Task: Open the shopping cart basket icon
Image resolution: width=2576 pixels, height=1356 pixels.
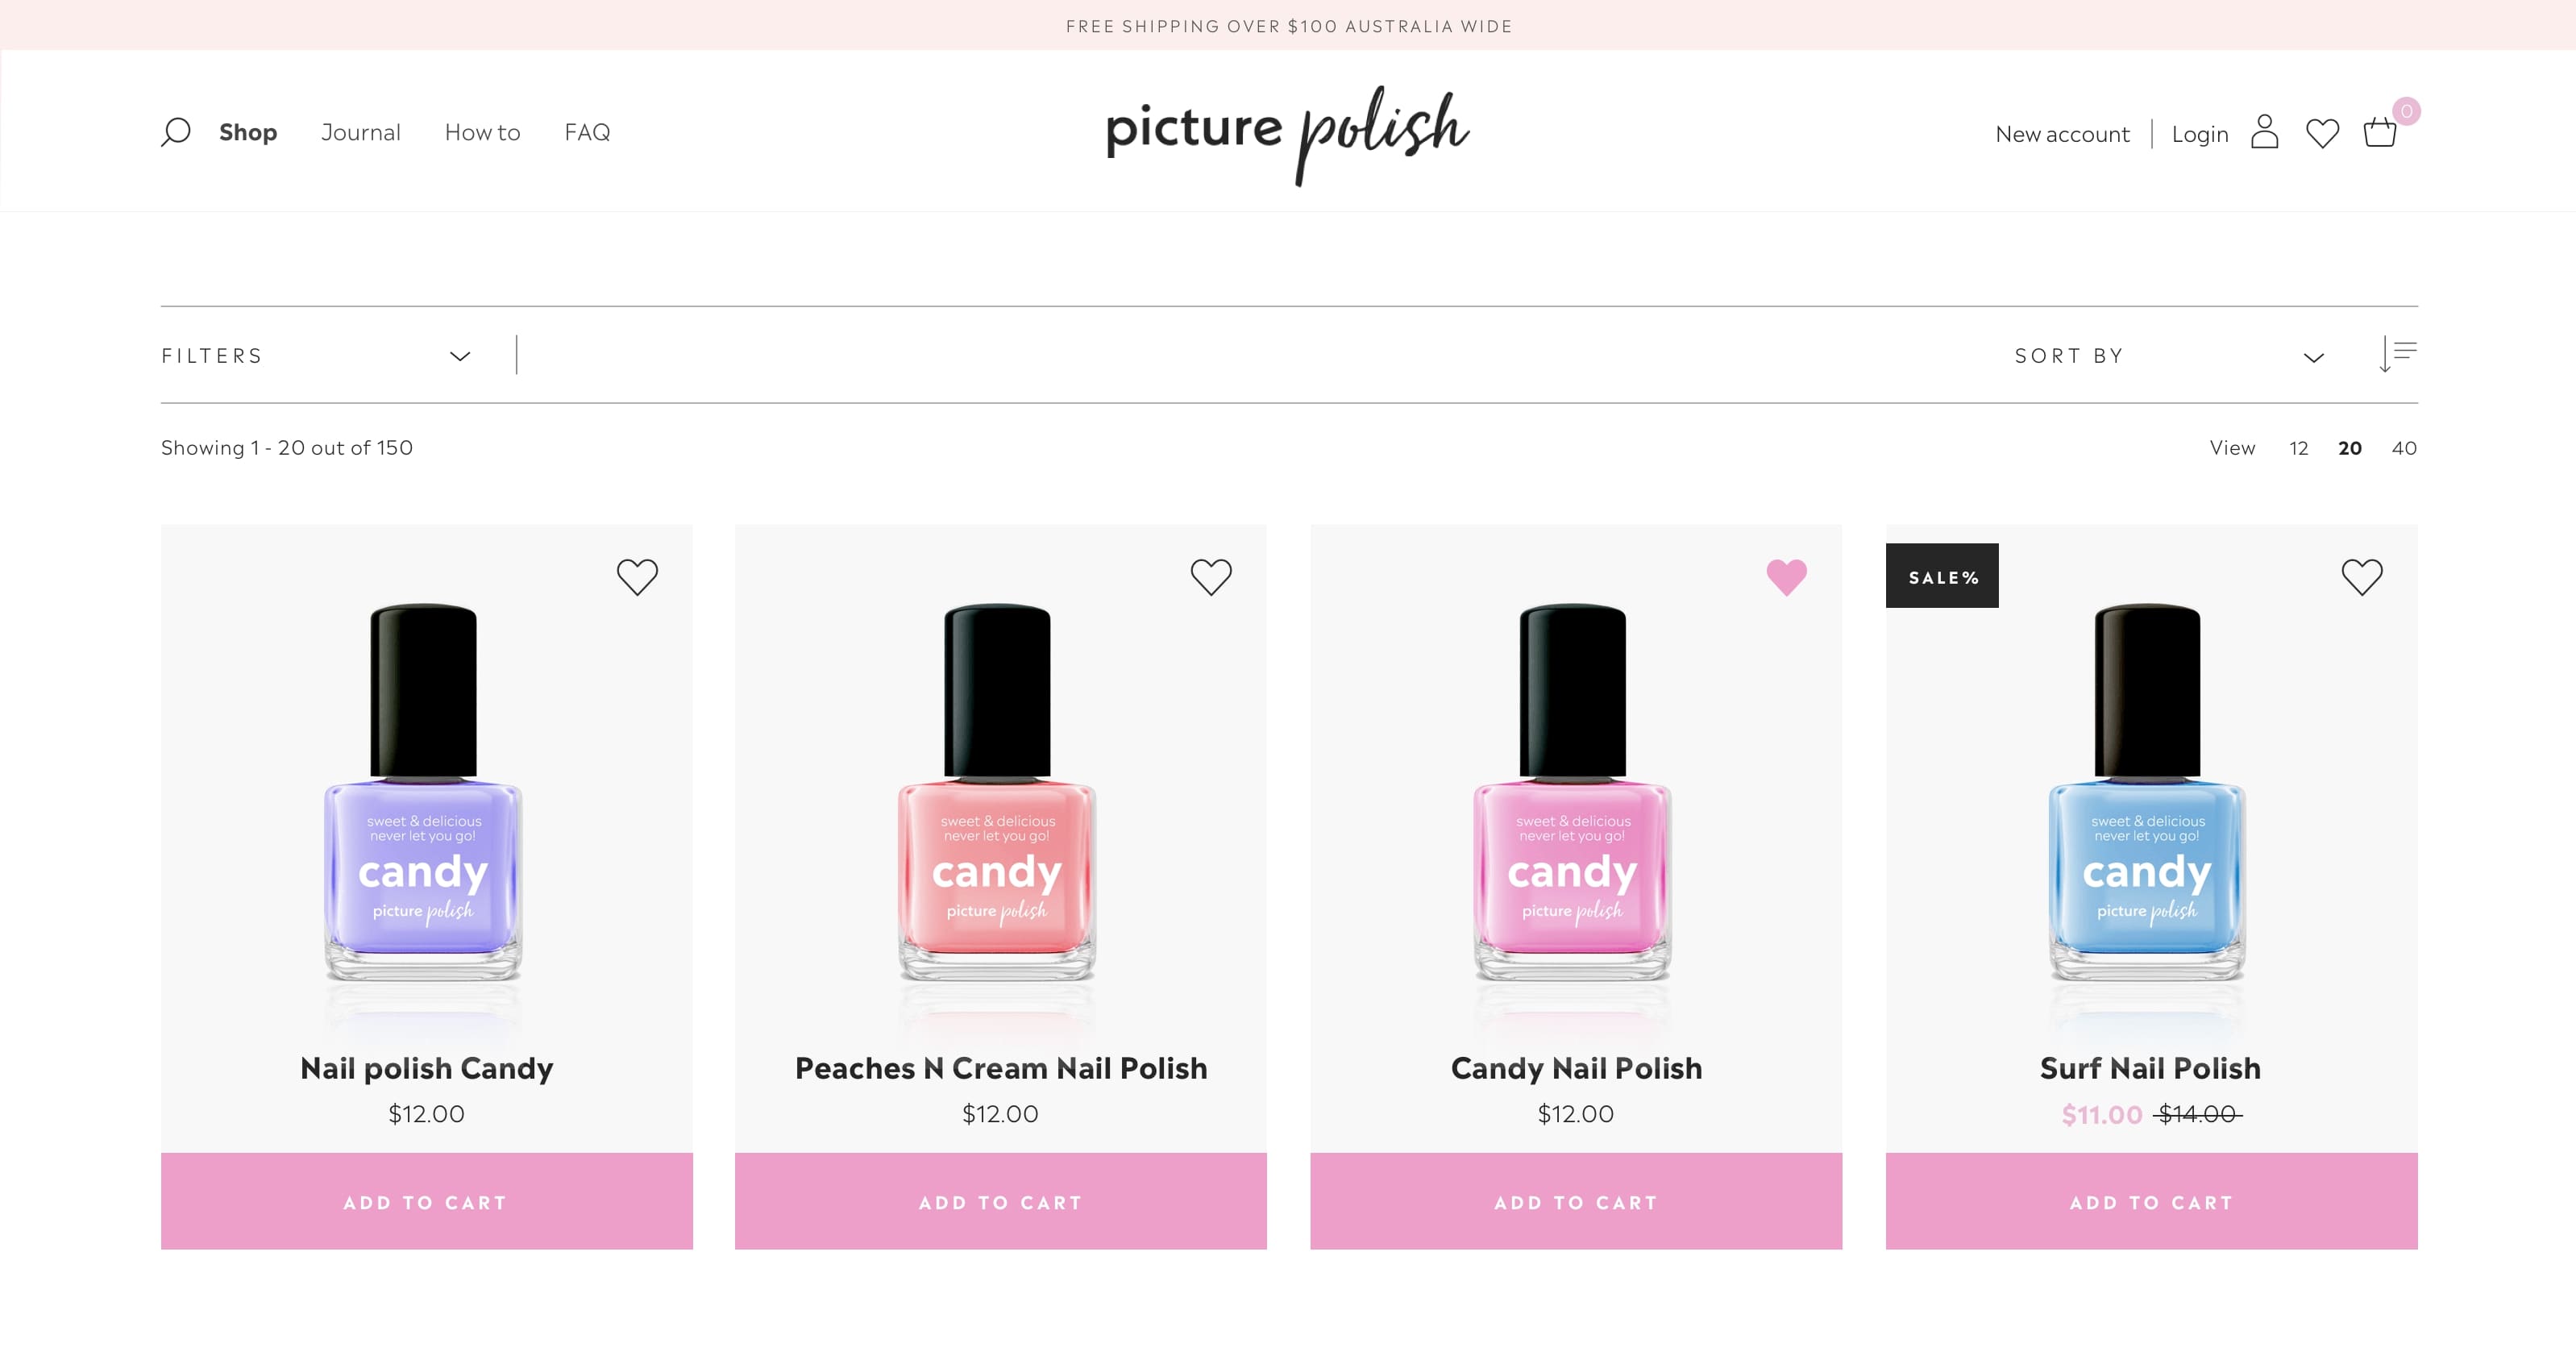Action: [2380, 133]
